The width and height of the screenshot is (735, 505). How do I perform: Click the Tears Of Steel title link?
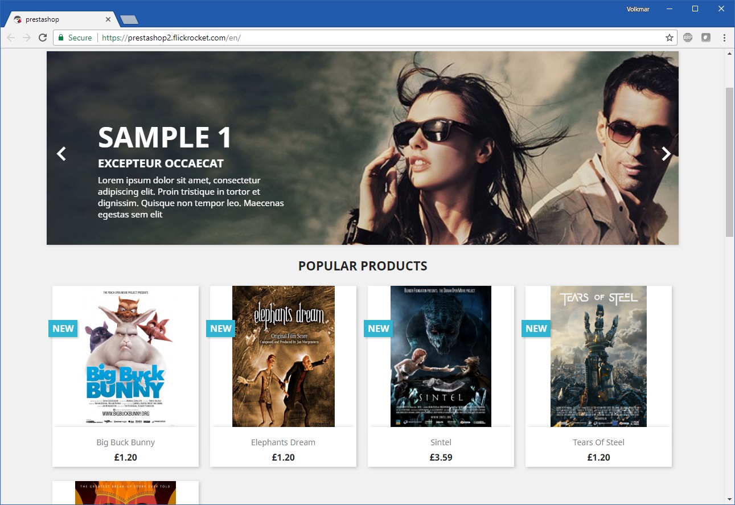click(598, 442)
